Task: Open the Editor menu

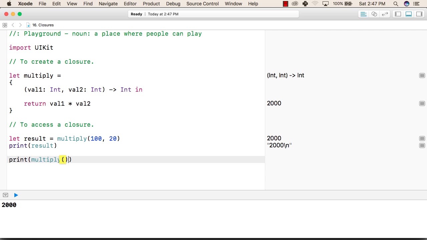Action: pos(130,4)
